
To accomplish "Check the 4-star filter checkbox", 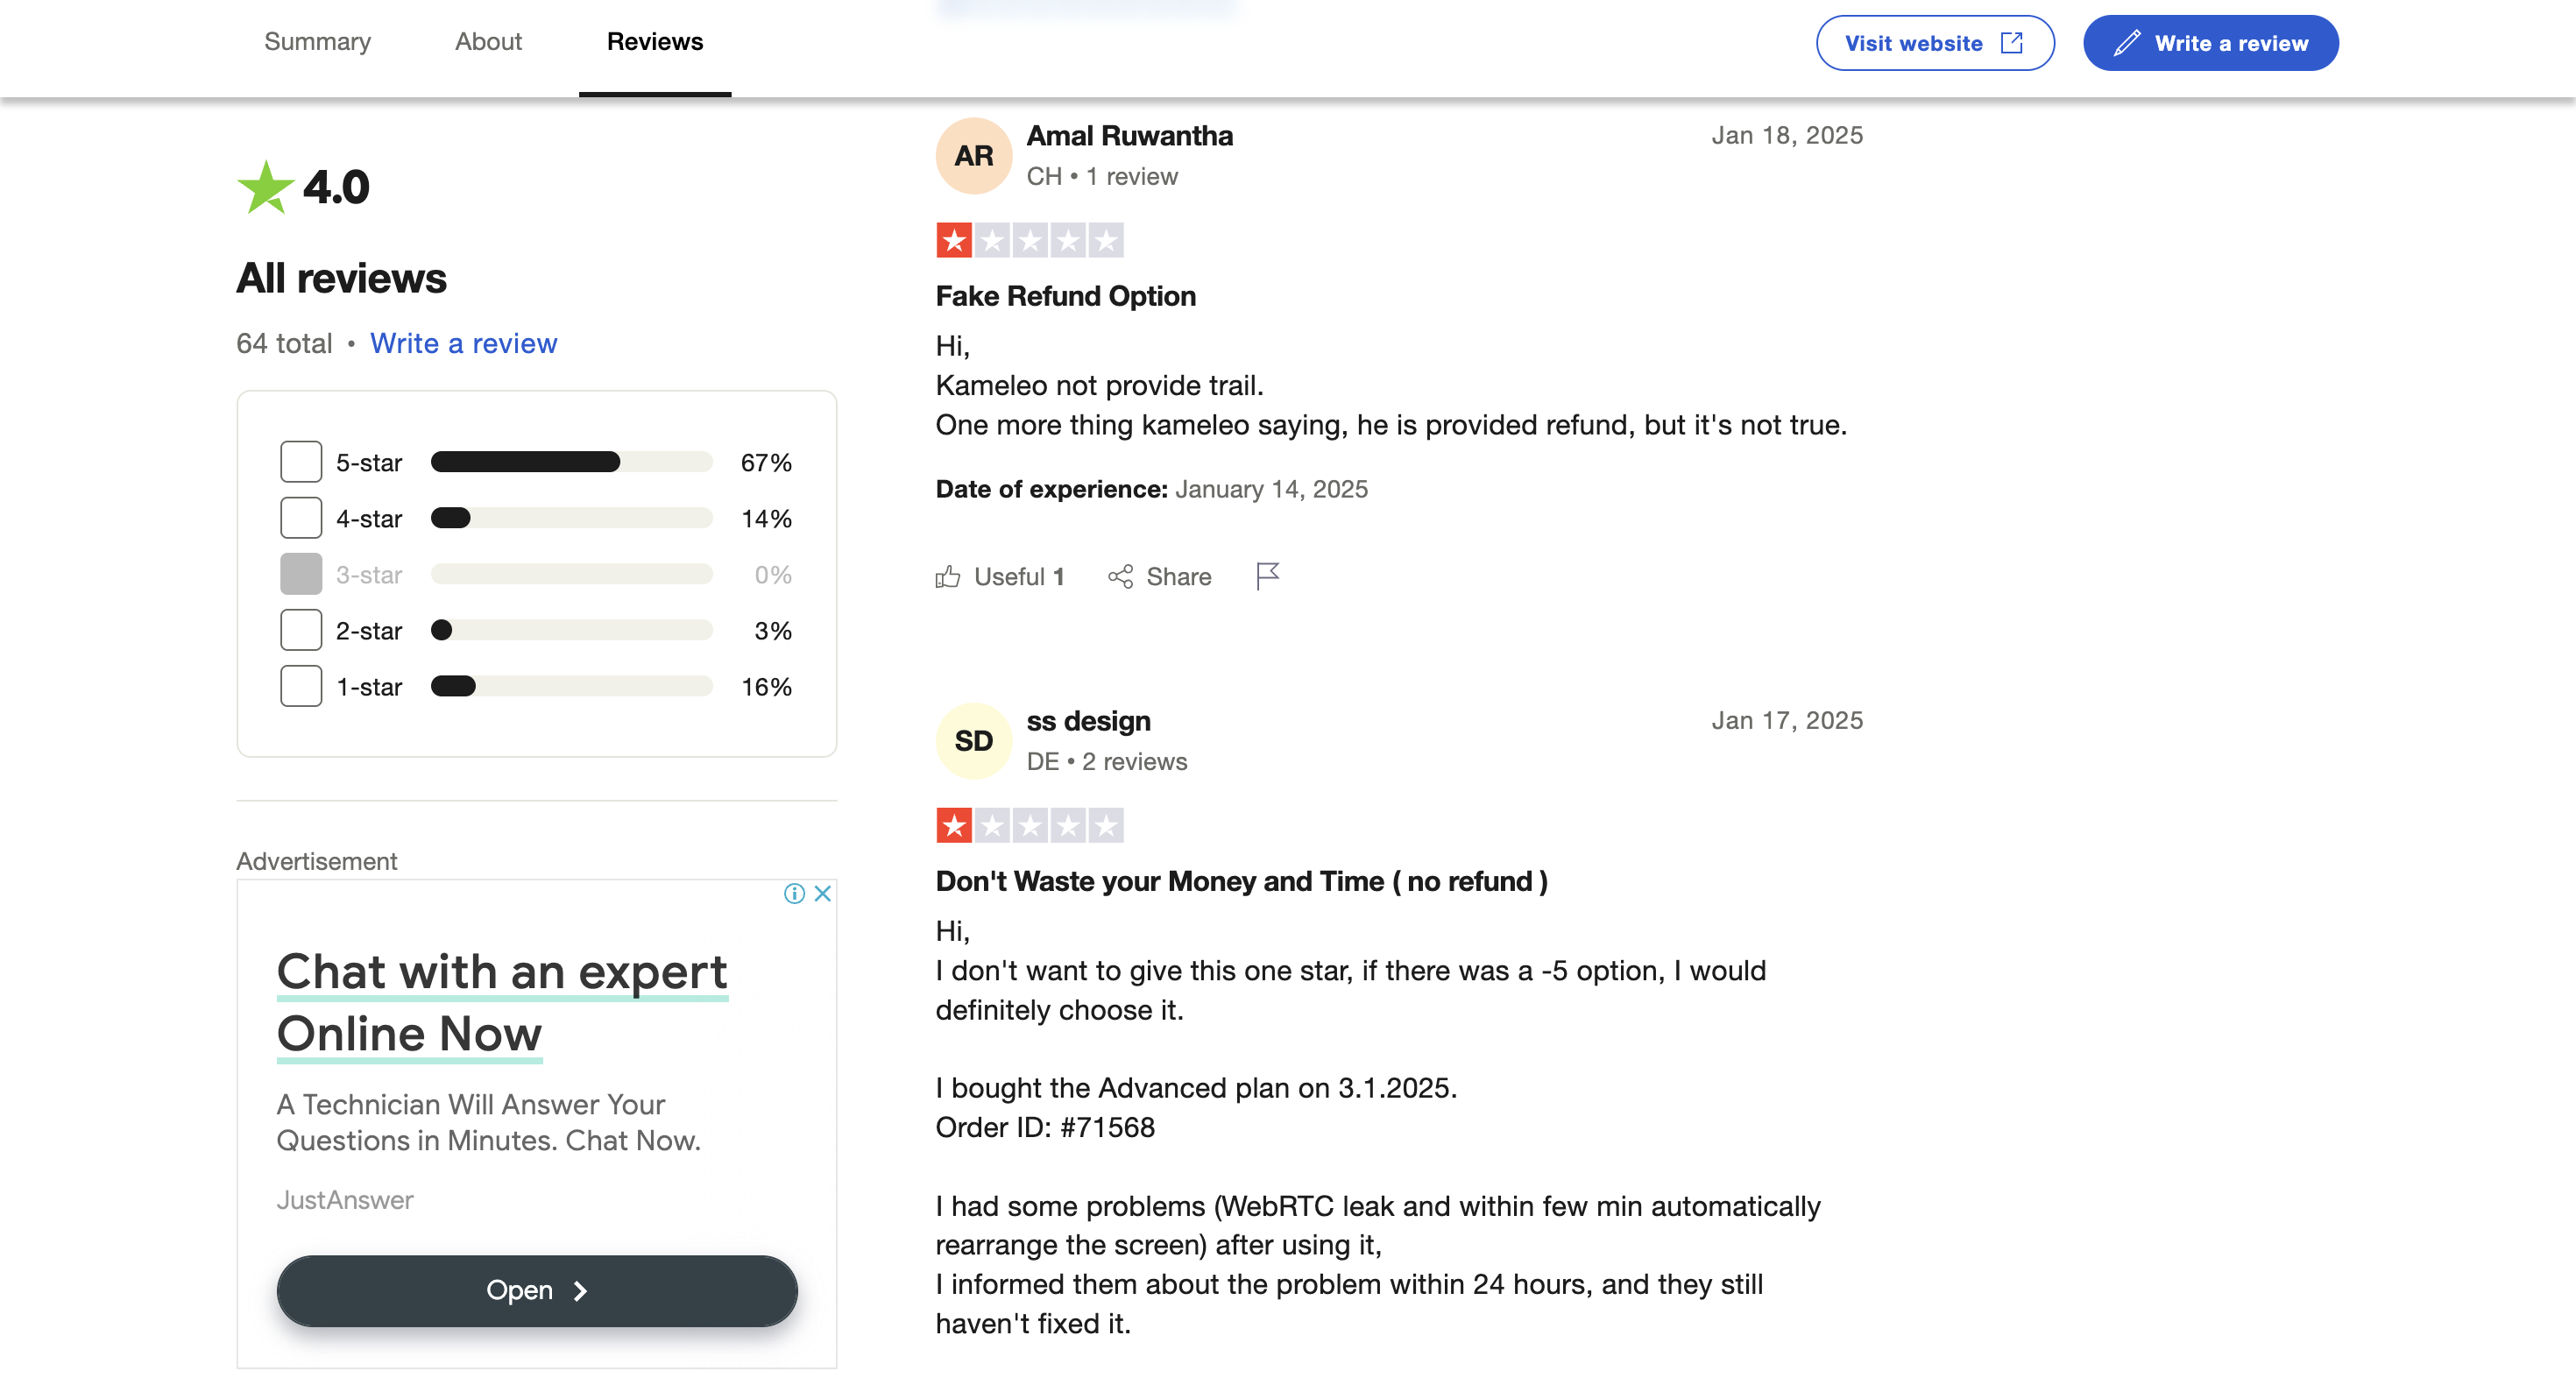I will pyautogui.click(x=301, y=518).
